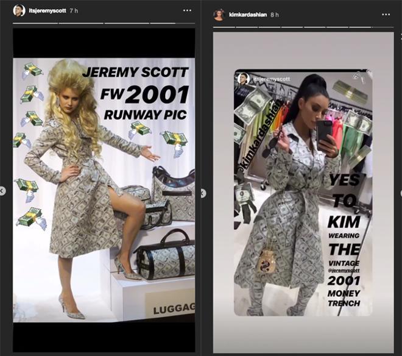Tap the itsjeremyscott name on reshared story card

coord(272,79)
